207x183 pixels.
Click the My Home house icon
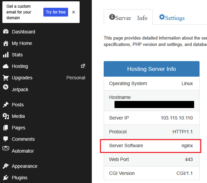click(6, 43)
